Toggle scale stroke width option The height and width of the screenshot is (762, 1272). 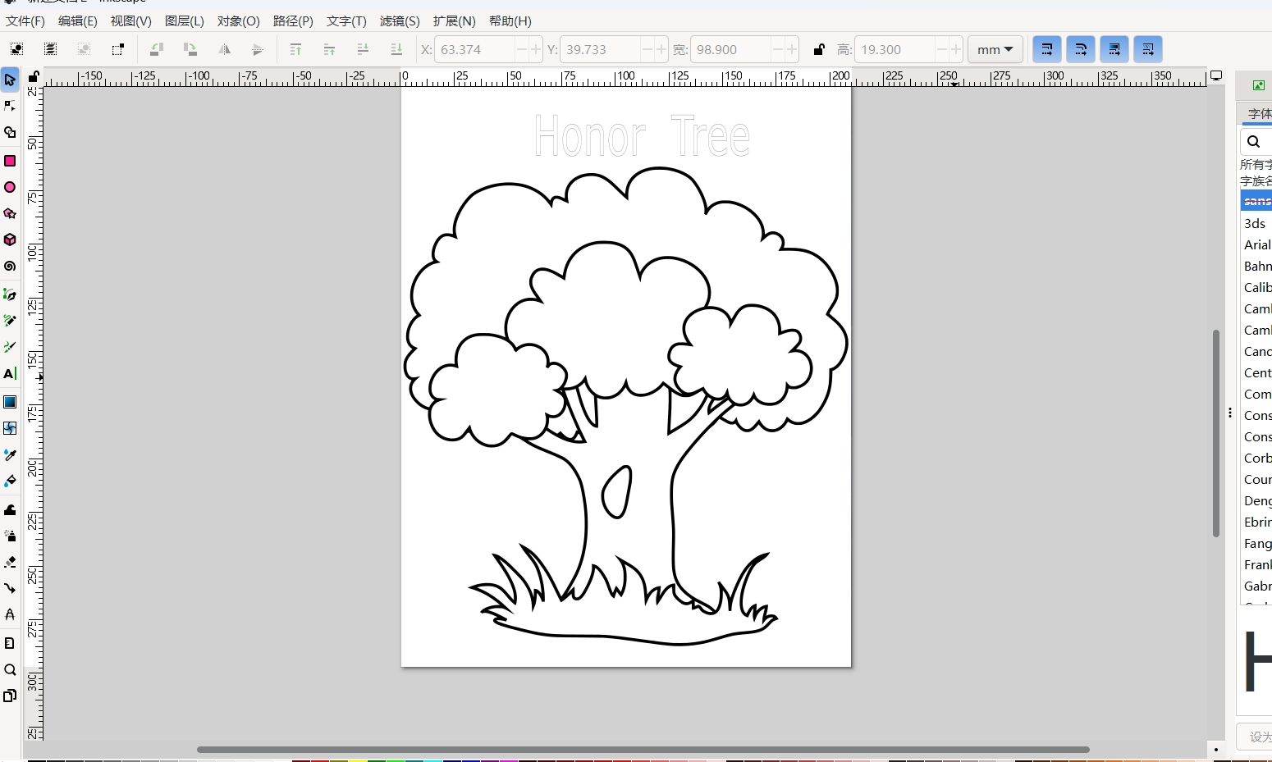pyautogui.click(x=1046, y=49)
